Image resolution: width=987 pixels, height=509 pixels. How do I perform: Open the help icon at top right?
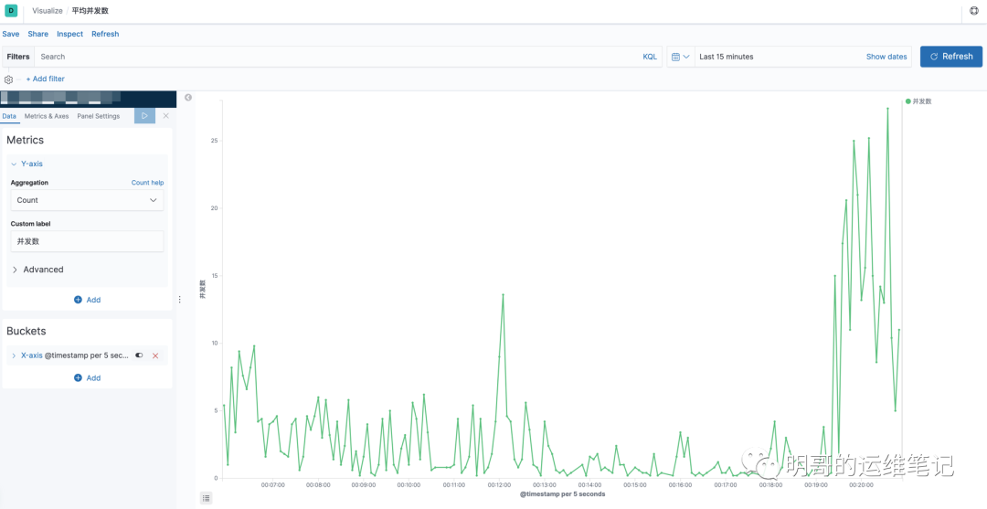point(974,11)
